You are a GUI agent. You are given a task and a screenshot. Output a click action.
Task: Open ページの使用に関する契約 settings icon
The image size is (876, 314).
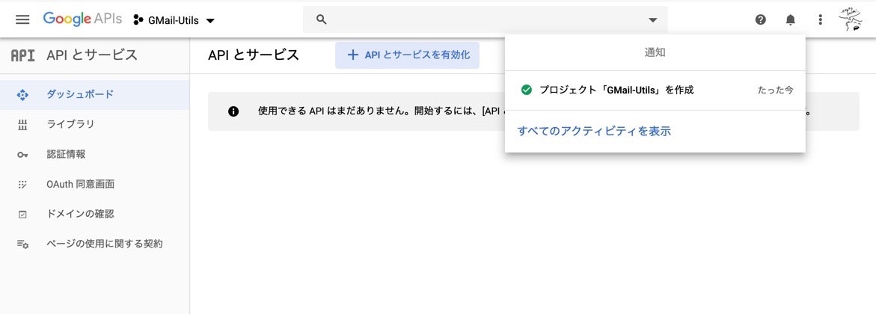click(x=22, y=244)
